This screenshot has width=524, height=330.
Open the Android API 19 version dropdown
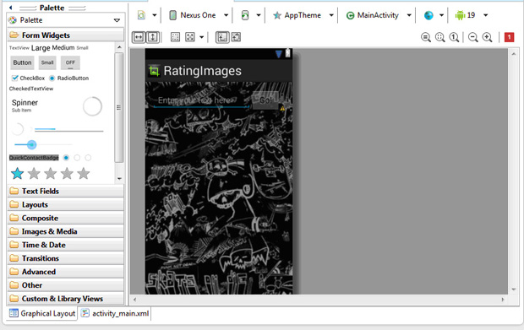point(472,15)
